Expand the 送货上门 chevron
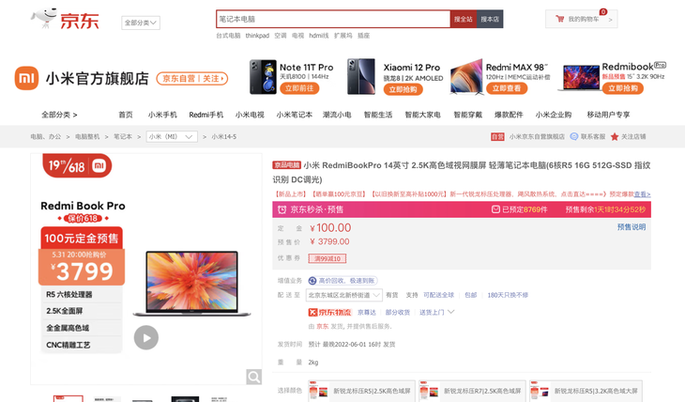Image resolution: width=685 pixels, height=402 pixels. pos(450,312)
